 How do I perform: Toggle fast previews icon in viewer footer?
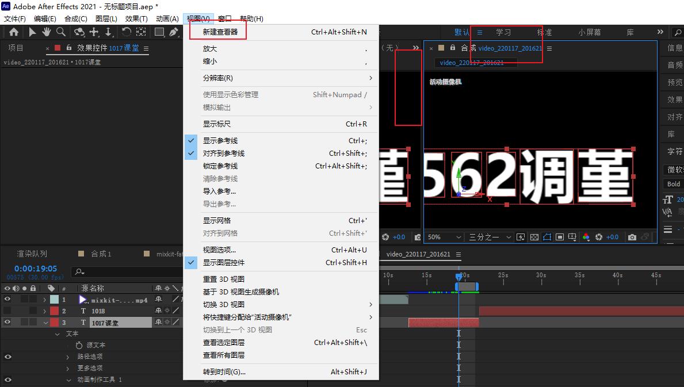[x=521, y=237]
